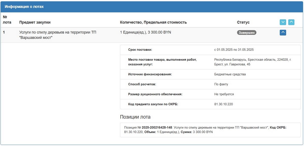Click position number 2025-200216428-148
The image size is (304, 146).
pos(157,127)
